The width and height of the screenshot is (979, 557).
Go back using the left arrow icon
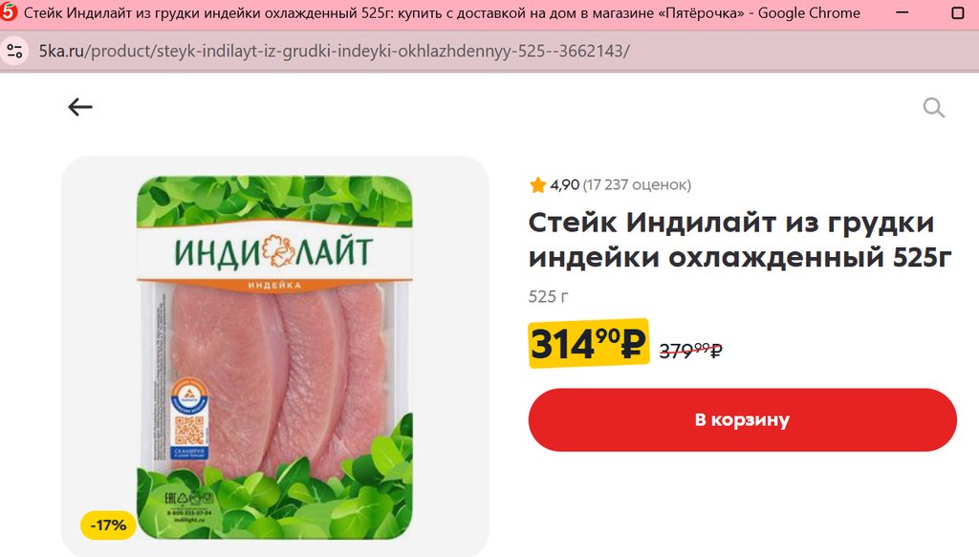coord(80,107)
